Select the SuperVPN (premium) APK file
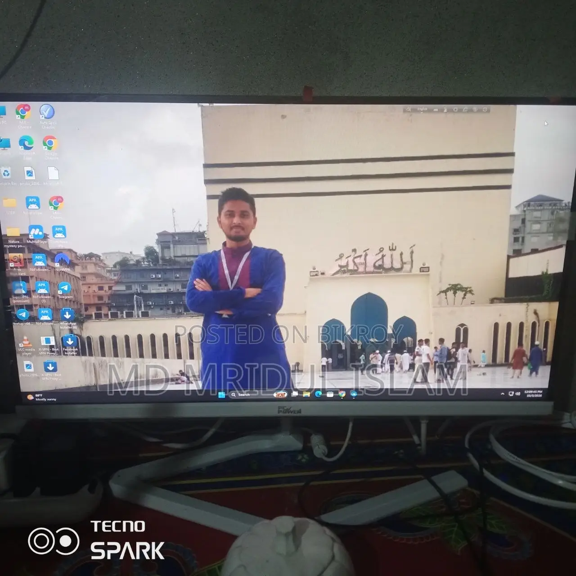 click(x=20, y=292)
